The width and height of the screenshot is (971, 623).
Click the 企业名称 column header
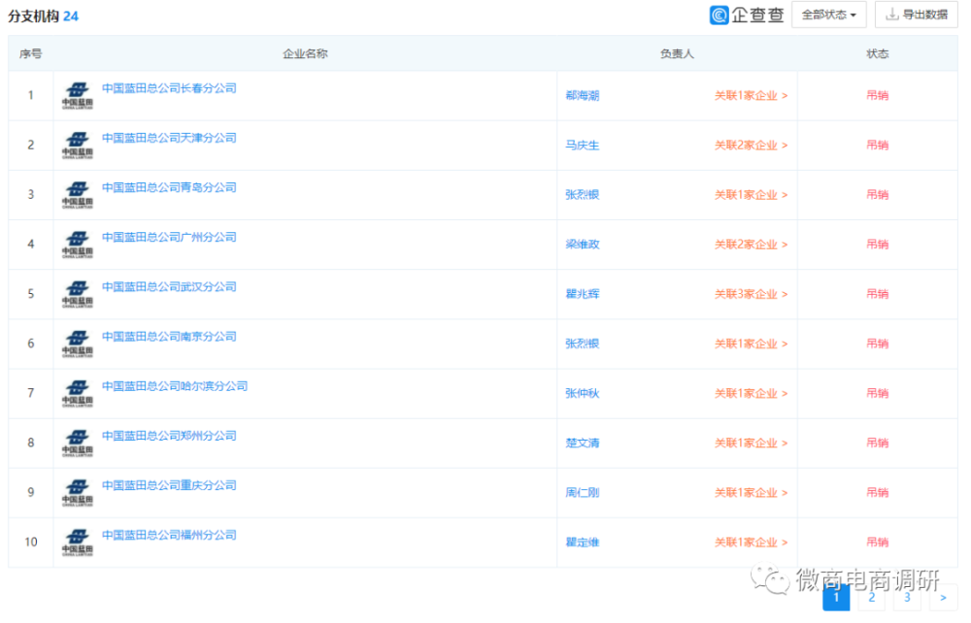click(x=305, y=53)
